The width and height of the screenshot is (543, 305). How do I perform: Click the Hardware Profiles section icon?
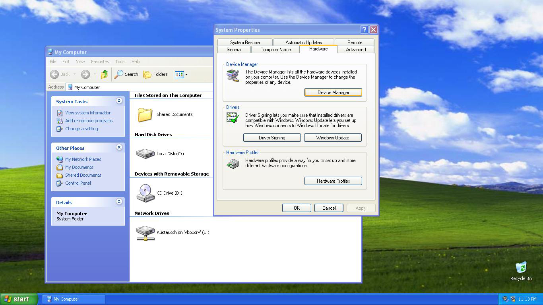coord(233,163)
